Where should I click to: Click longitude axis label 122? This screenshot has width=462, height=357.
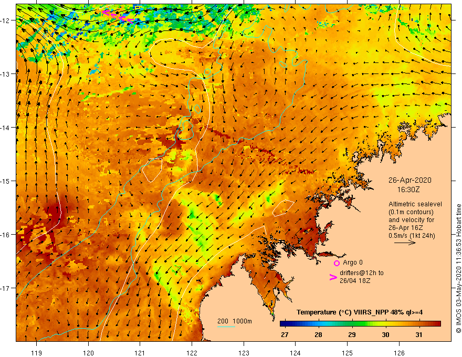click(192, 353)
